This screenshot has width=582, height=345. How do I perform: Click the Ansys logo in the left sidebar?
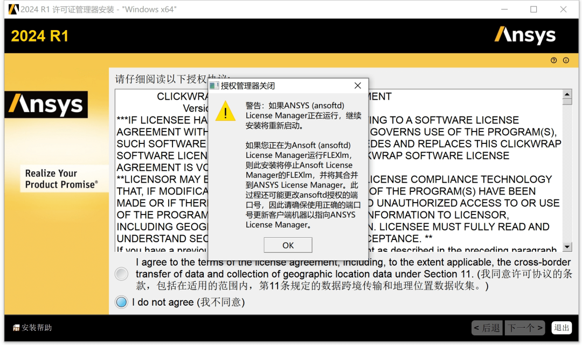(46, 106)
